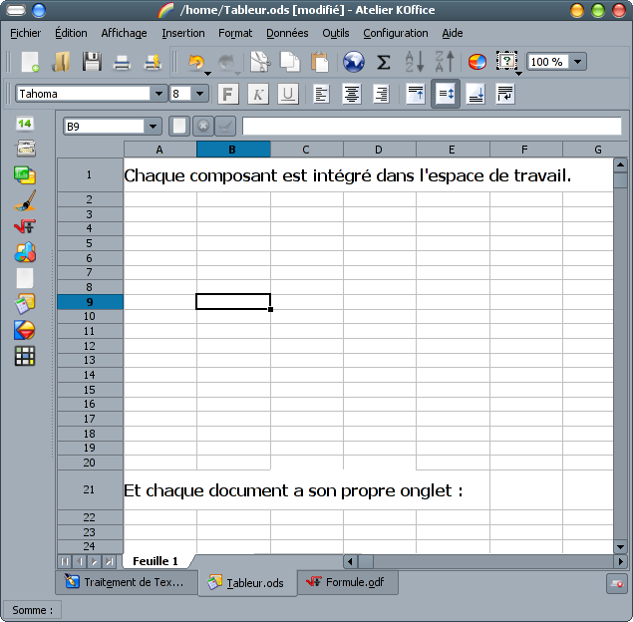Expand the undo history arrow
The width and height of the screenshot is (633, 622).
(x=207, y=74)
